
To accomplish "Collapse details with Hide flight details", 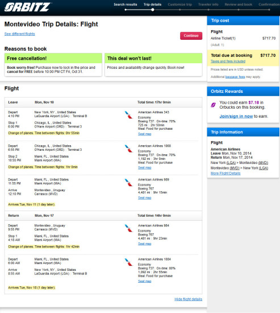I will [x=189, y=299].
